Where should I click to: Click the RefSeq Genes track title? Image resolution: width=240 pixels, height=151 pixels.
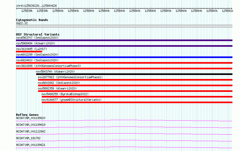point(27,115)
